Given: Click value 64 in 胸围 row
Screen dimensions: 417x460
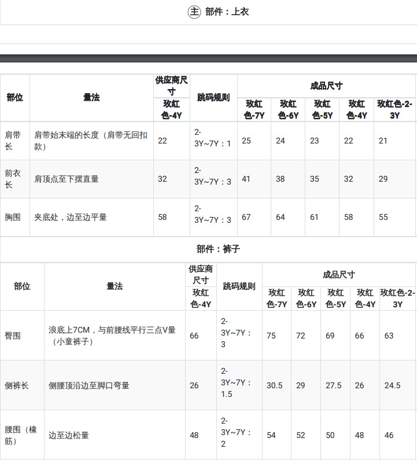Looking at the screenshot, I should 281,217.
